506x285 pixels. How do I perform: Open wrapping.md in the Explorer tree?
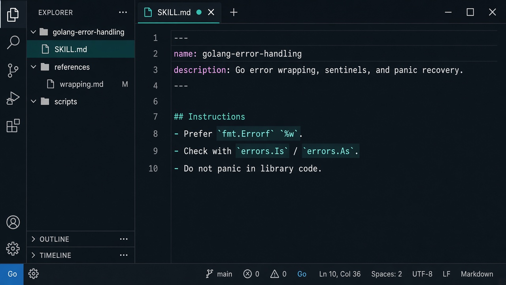click(x=81, y=84)
